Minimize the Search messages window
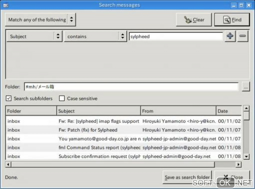Screen dimensions: 255x189 click(234, 5)
